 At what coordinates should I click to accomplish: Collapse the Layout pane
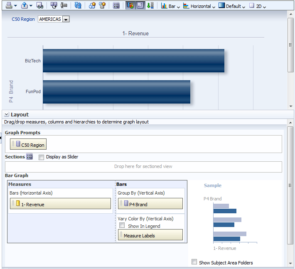point(7,115)
